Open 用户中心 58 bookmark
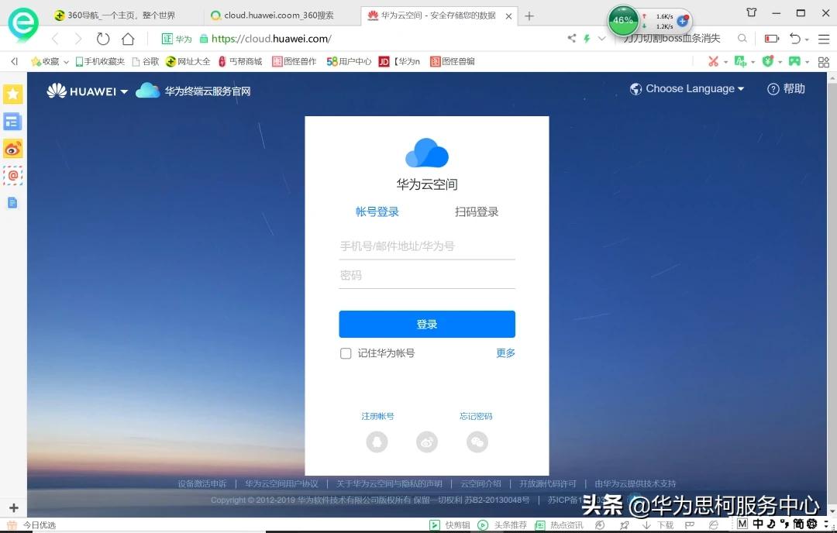Screen dimensions: 837x533 click(349, 61)
